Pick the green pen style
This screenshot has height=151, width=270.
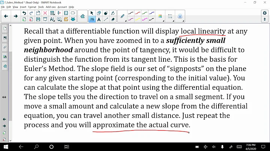click(x=145, y=13)
